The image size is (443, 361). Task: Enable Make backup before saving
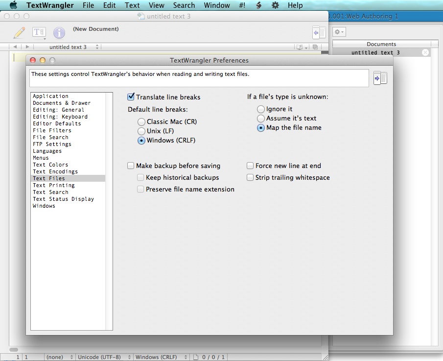pyautogui.click(x=131, y=166)
